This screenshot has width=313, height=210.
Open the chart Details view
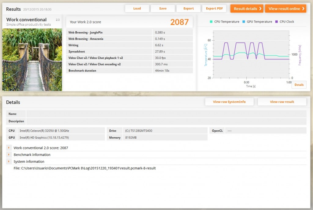(299, 85)
